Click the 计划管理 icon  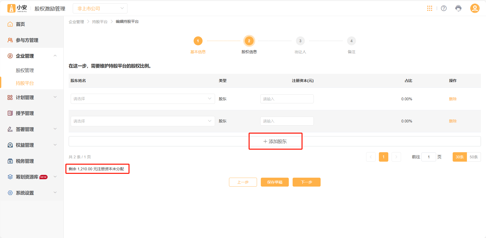10,97
